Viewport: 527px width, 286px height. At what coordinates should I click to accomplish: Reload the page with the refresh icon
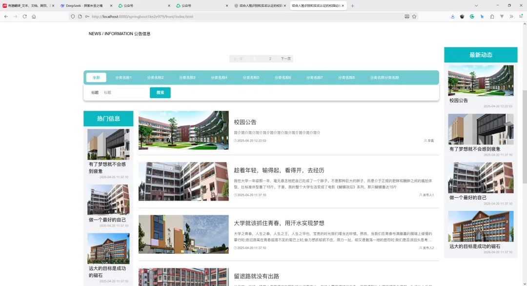24,17
